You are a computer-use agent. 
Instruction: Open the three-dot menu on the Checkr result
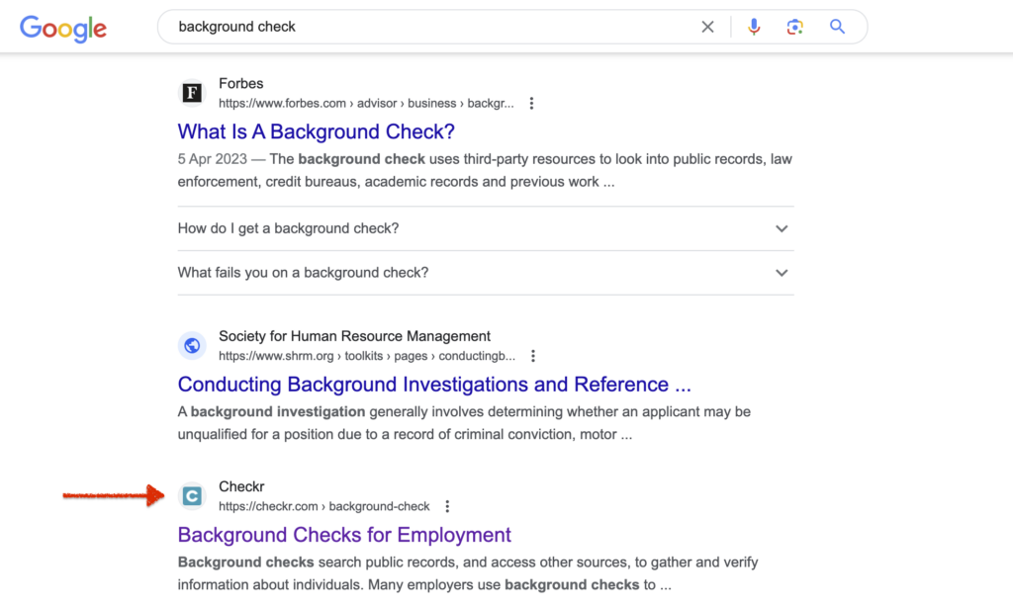coord(448,505)
